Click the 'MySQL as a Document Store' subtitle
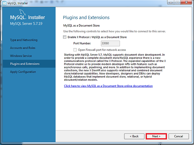194x145 pixels. 81,26
